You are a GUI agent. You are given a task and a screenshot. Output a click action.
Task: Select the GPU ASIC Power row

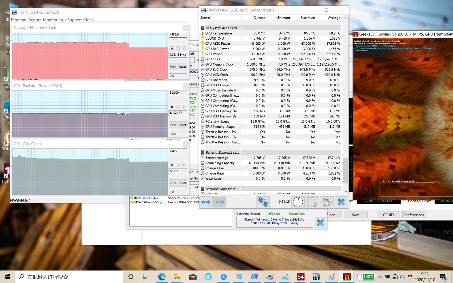(271, 44)
